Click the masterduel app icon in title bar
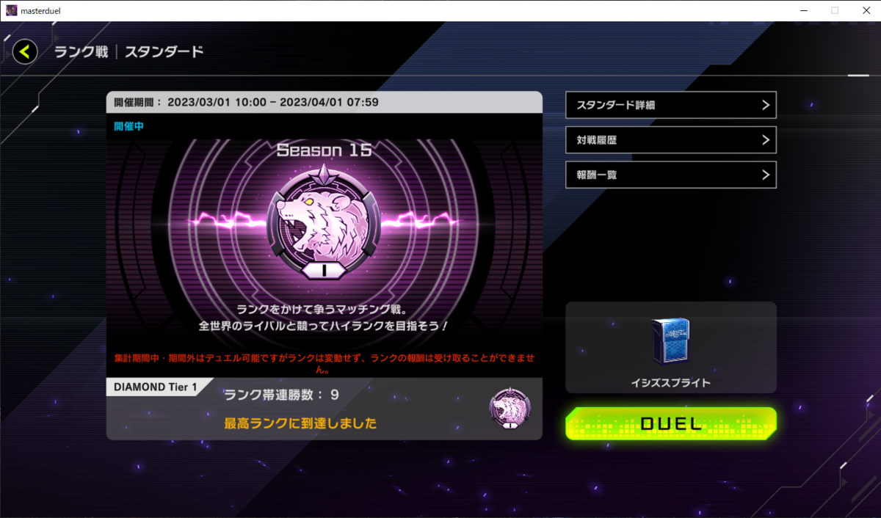Screen dimensions: 881x518 11,10
